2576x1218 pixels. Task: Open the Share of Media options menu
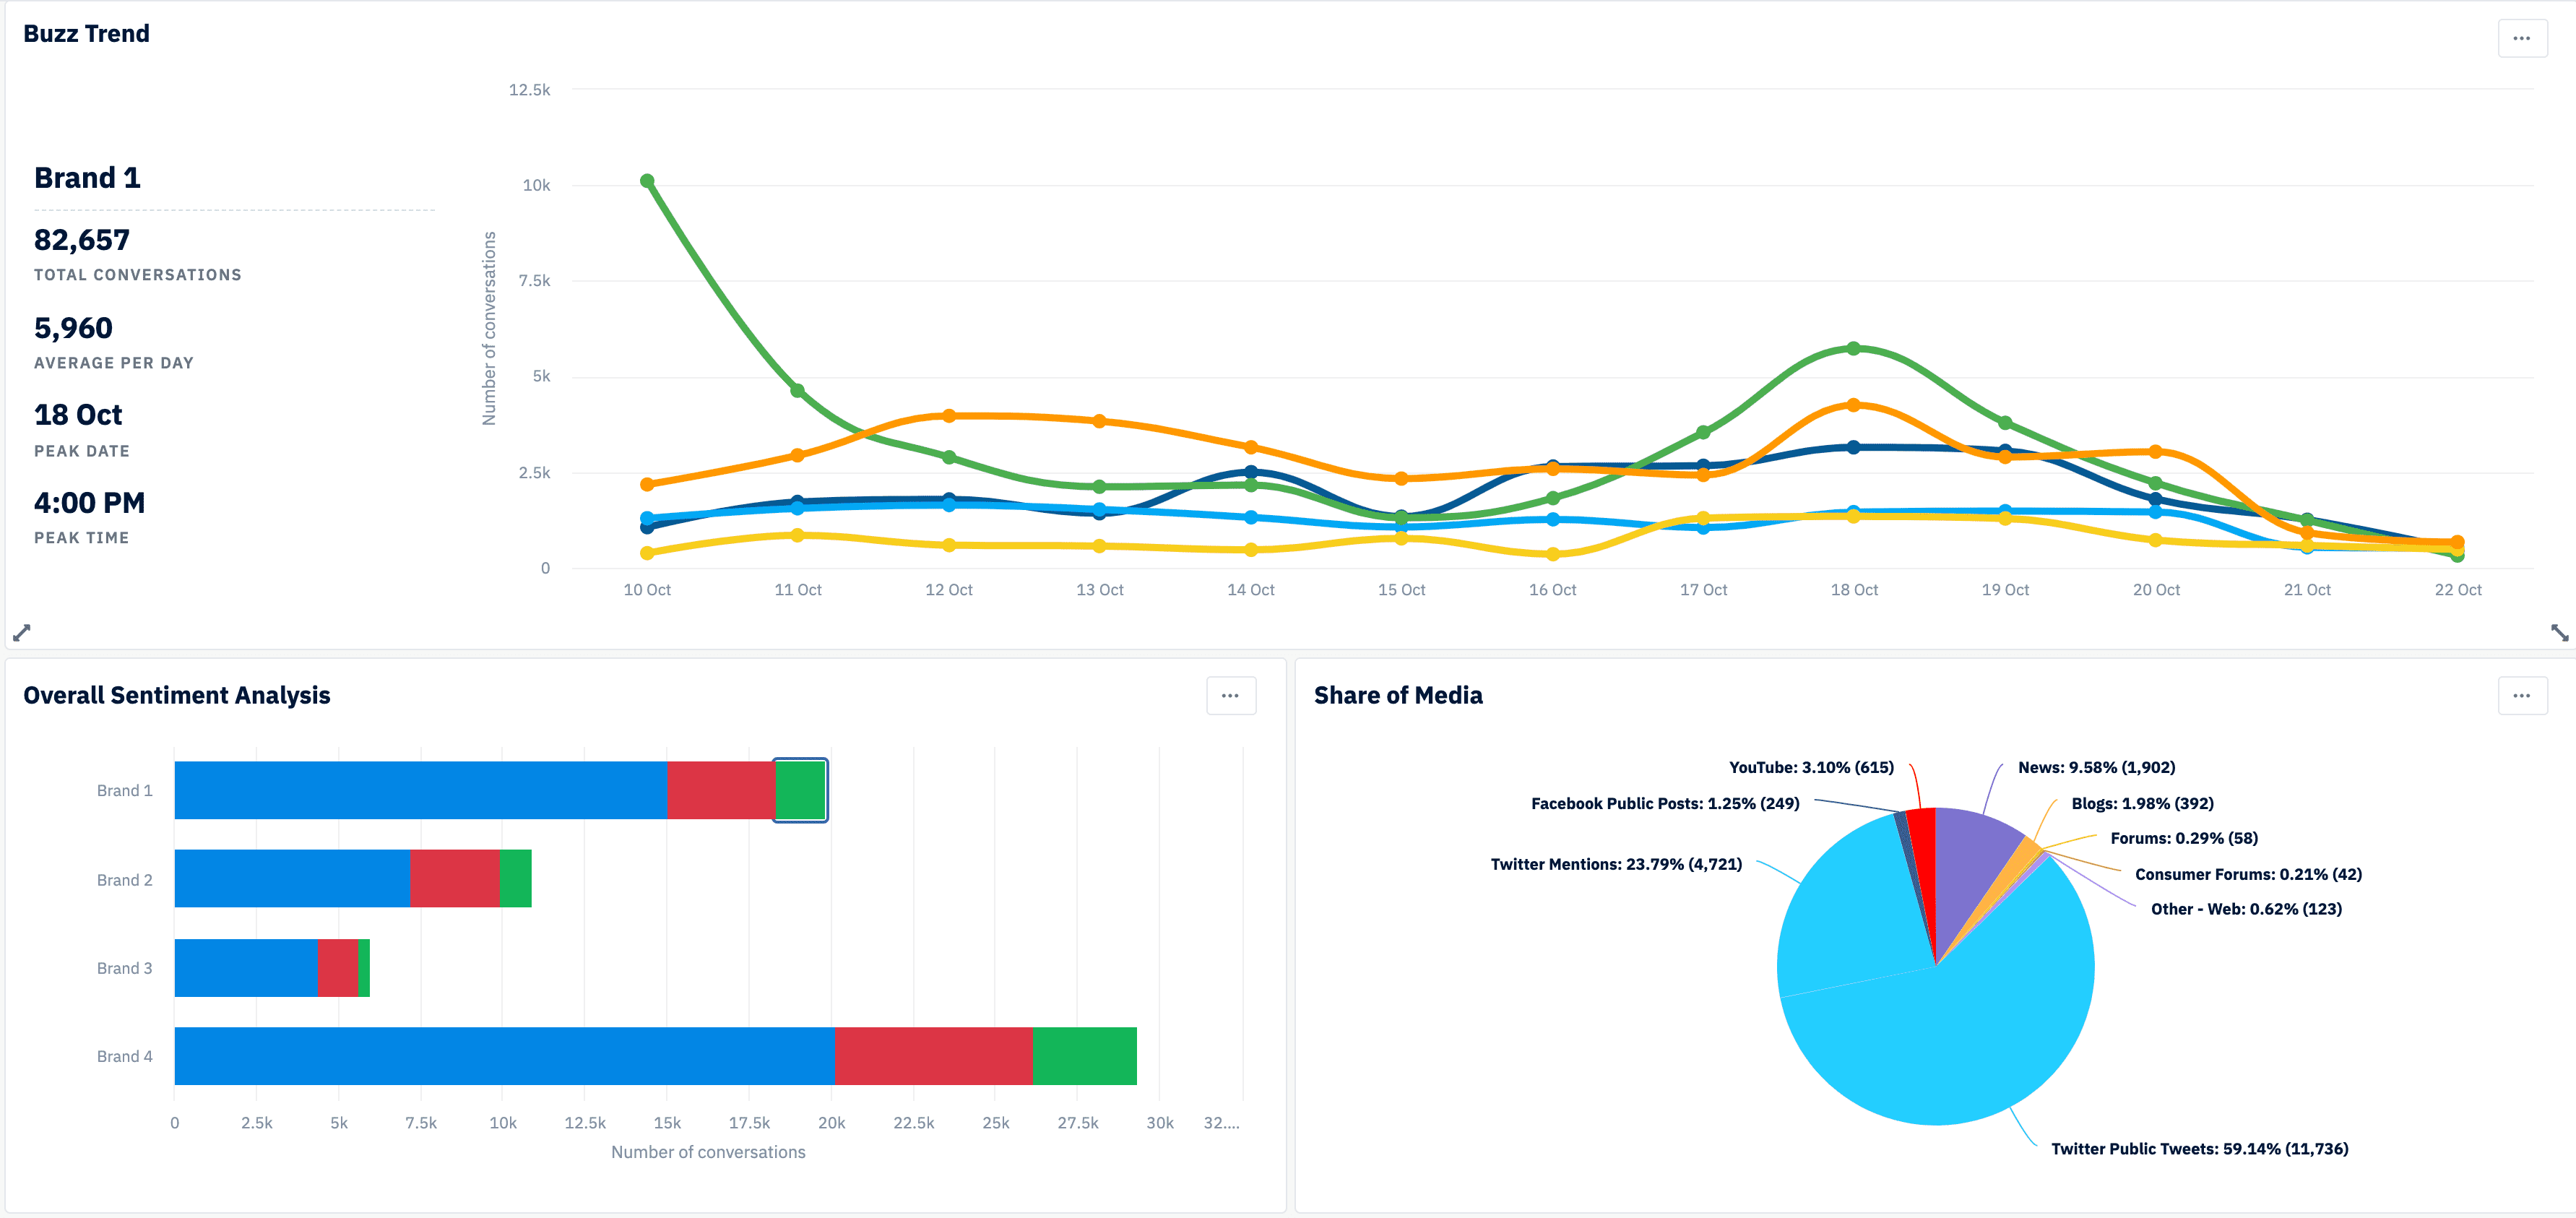(2523, 695)
